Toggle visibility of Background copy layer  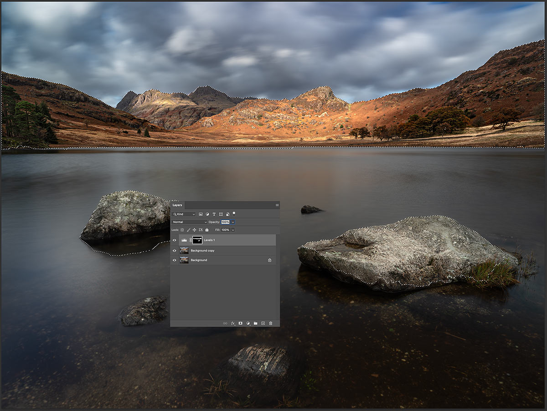pos(175,250)
